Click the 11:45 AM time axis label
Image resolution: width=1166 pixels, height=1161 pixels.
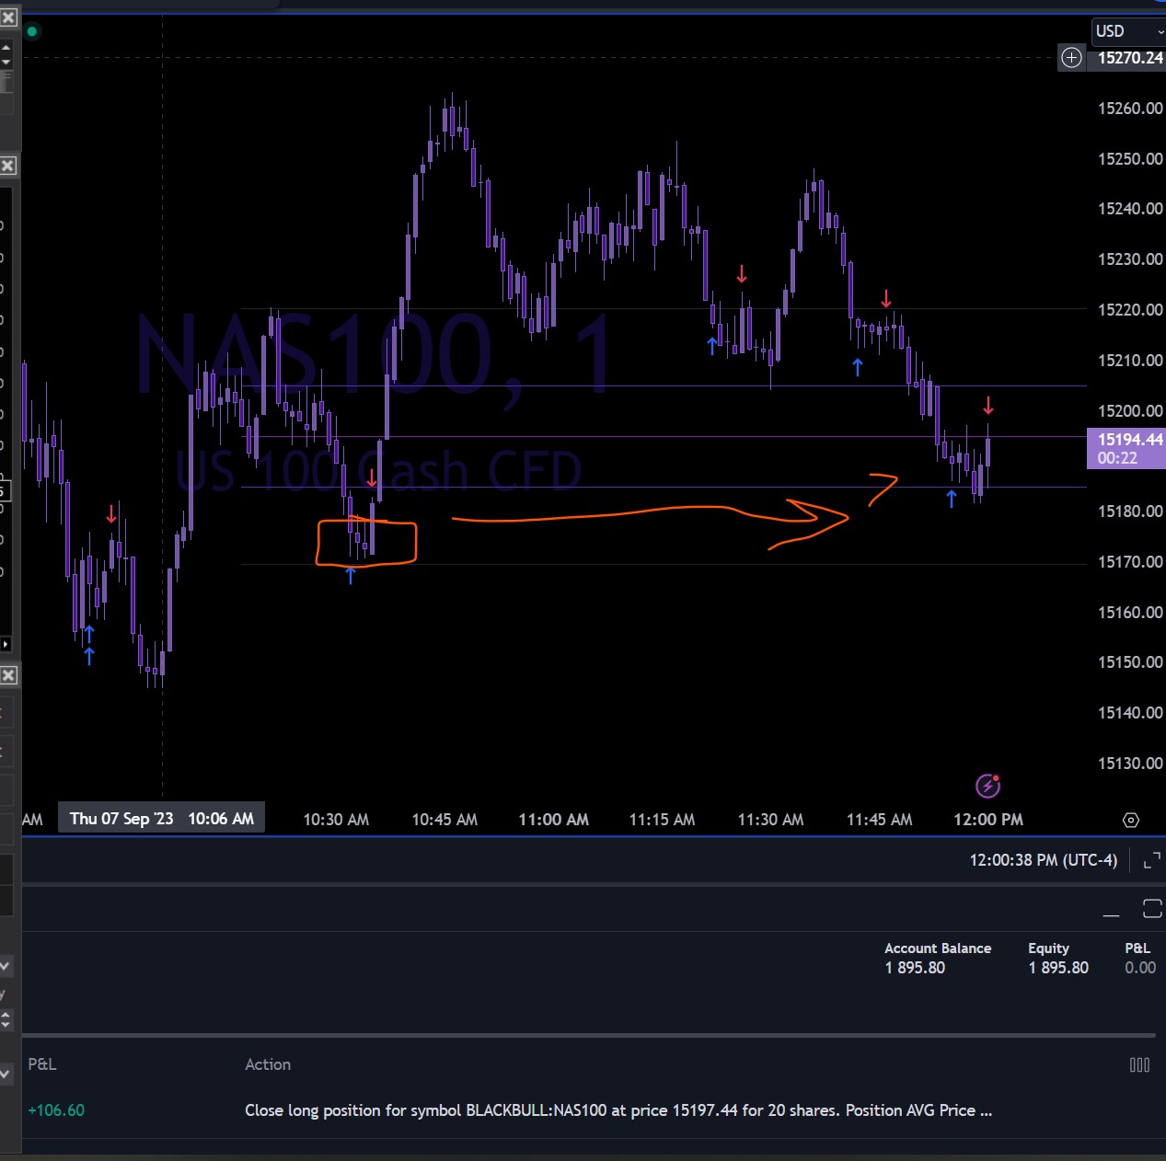[879, 820]
